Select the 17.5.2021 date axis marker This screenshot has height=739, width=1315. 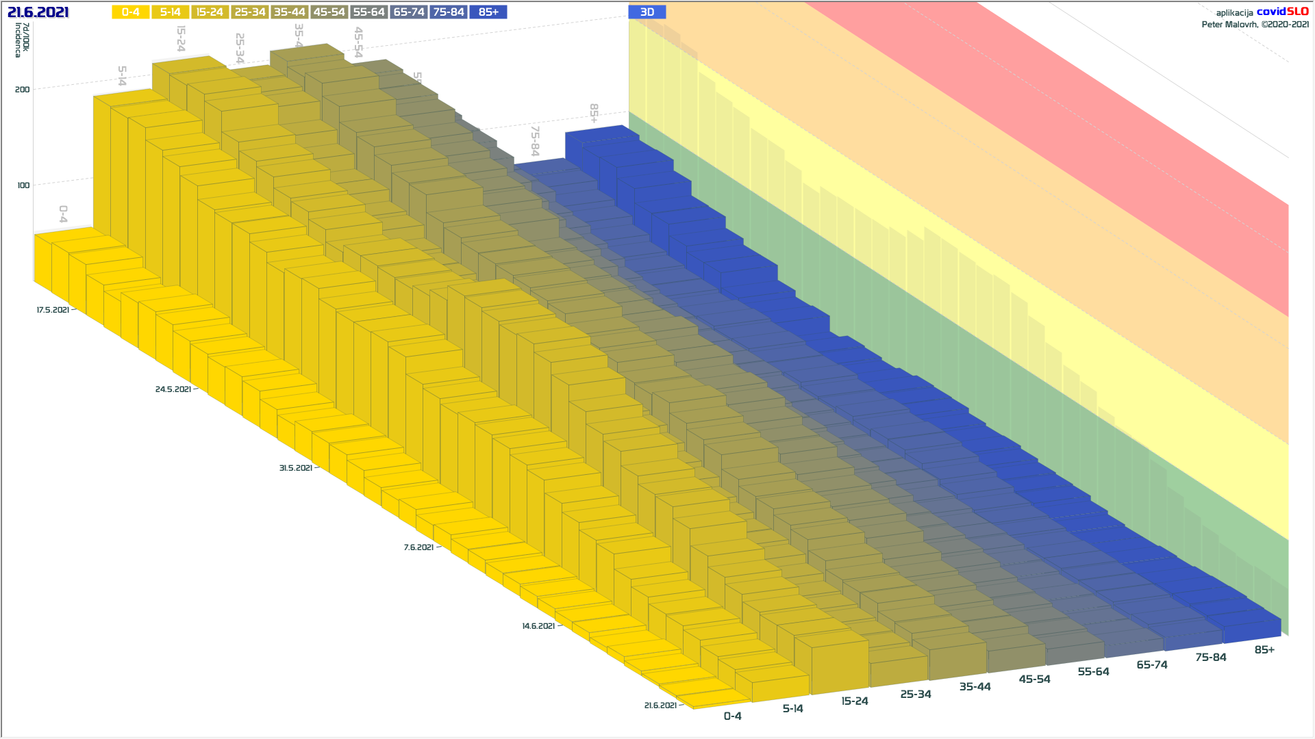click(53, 310)
